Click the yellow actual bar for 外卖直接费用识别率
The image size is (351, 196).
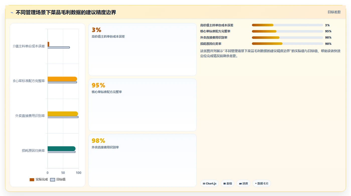click(x=63, y=114)
